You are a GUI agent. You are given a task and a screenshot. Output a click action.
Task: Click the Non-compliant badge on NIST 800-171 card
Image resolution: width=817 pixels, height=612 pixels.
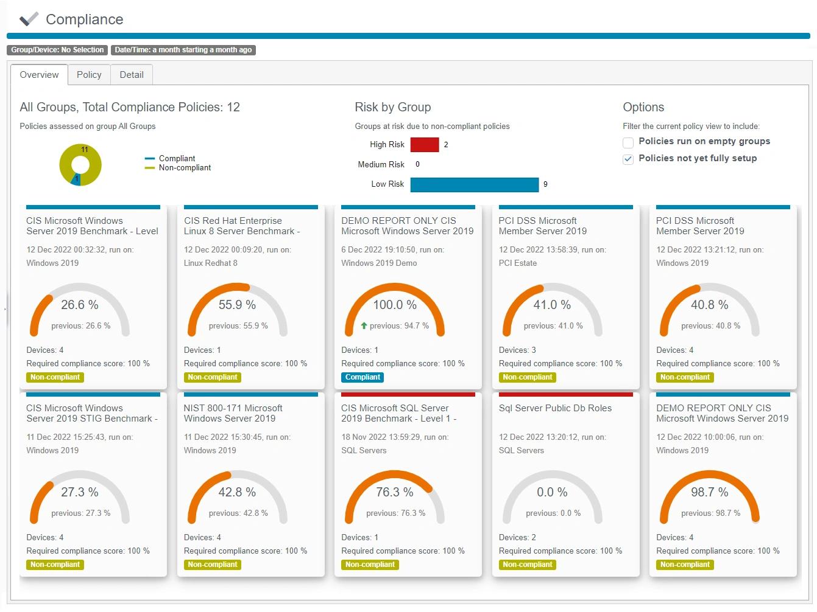coord(212,565)
